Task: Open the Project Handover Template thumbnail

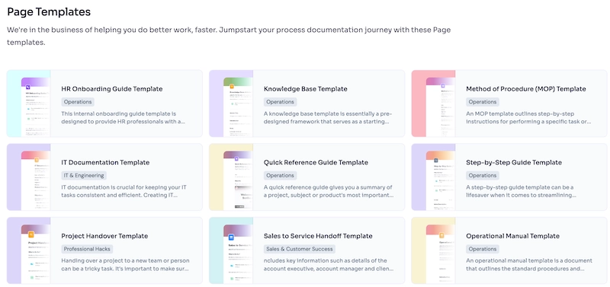Action: coord(29,250)
